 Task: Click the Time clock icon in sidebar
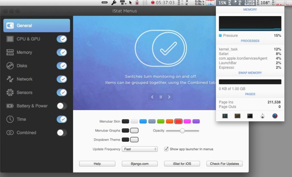pyautogui.click(x=10, y=119)
